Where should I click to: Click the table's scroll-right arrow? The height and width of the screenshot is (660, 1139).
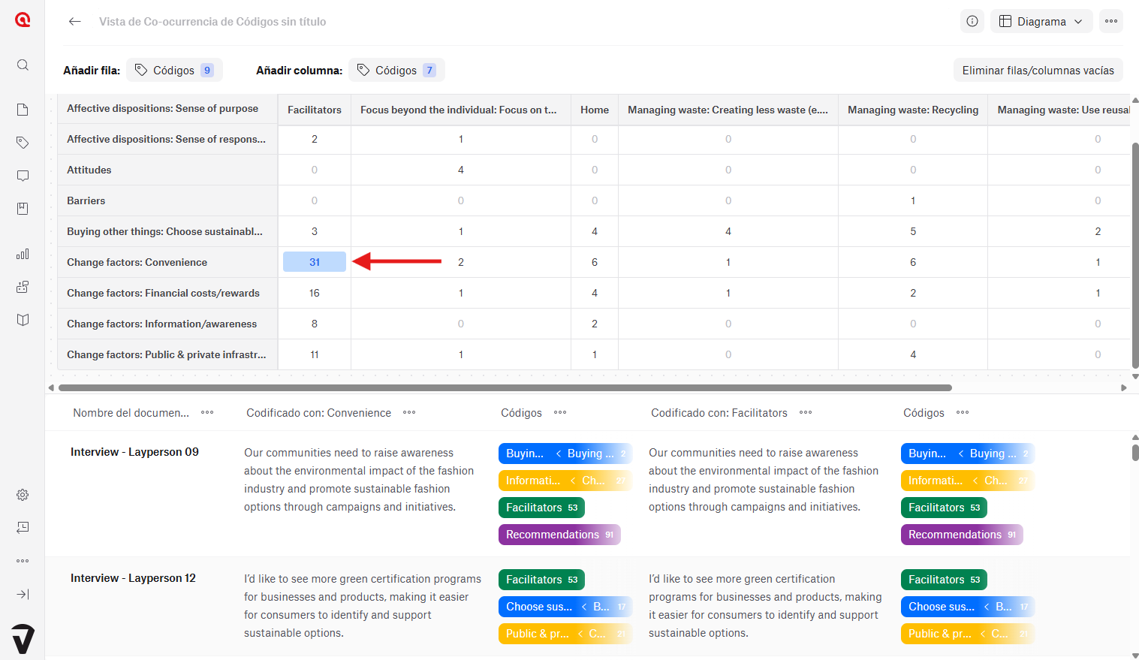point(1124,388)
